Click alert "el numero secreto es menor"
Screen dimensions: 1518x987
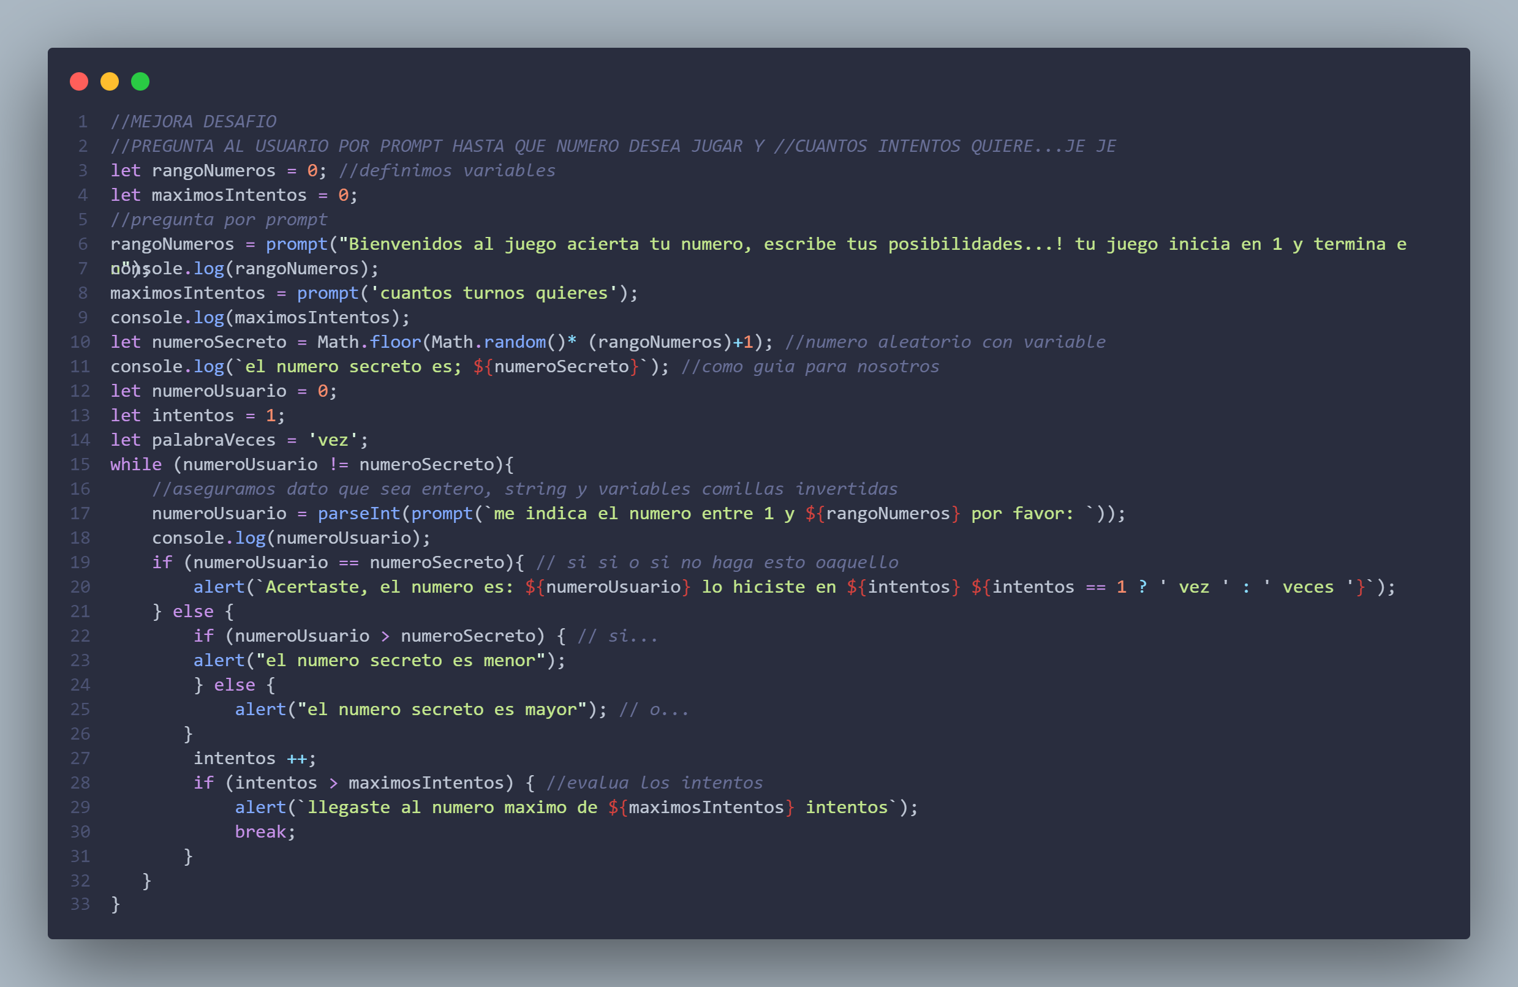pos(380,661)
